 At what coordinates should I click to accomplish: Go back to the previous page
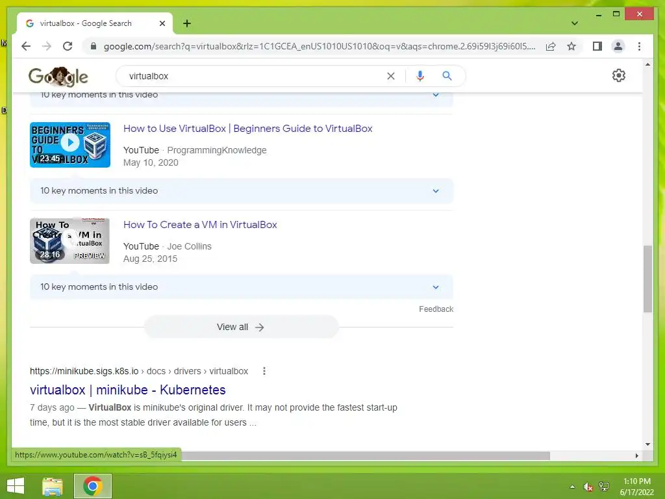[x=26, y=46]
